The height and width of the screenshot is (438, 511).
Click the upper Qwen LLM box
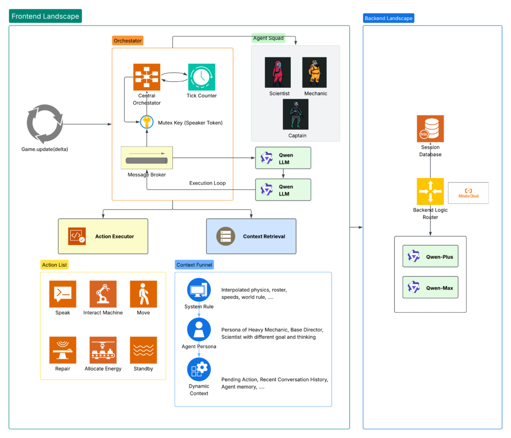283,158
